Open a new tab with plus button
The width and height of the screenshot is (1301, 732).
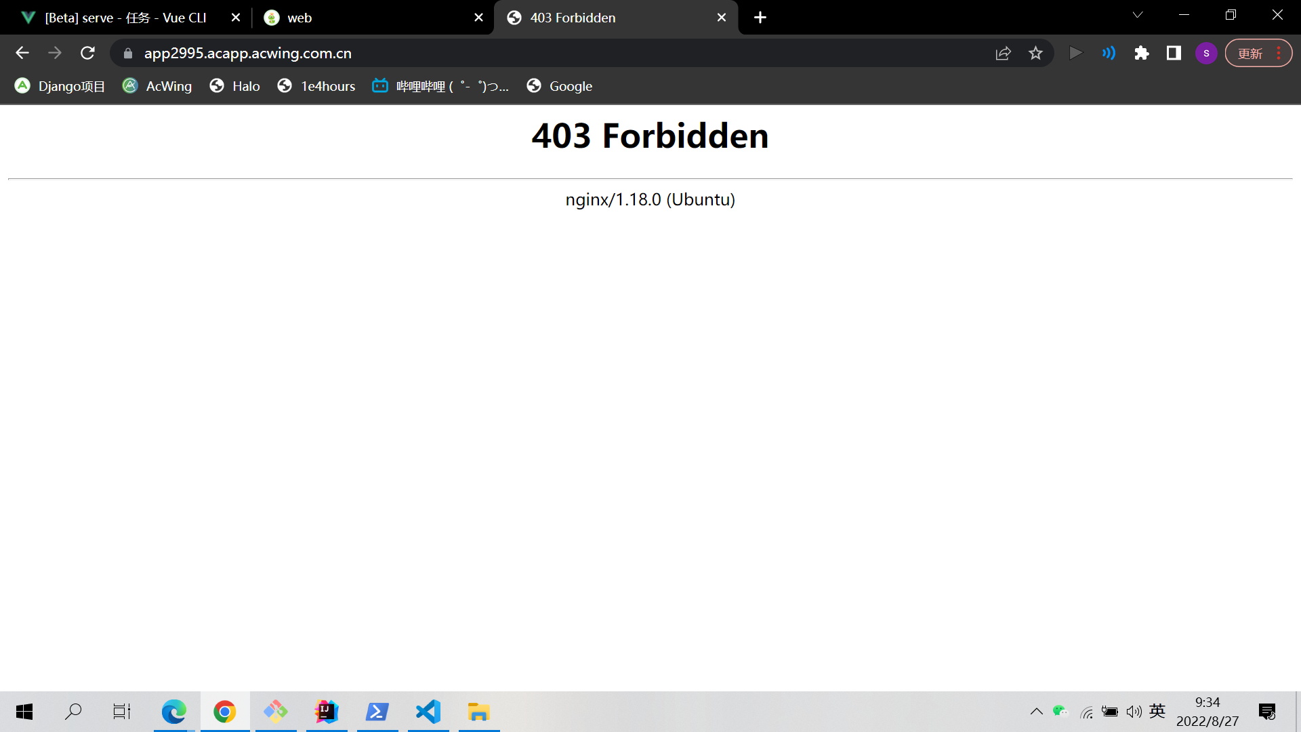760,18
